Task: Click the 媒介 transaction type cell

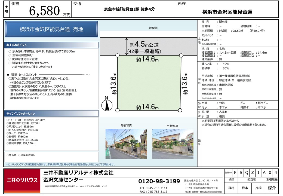Action: click(272, 188)
